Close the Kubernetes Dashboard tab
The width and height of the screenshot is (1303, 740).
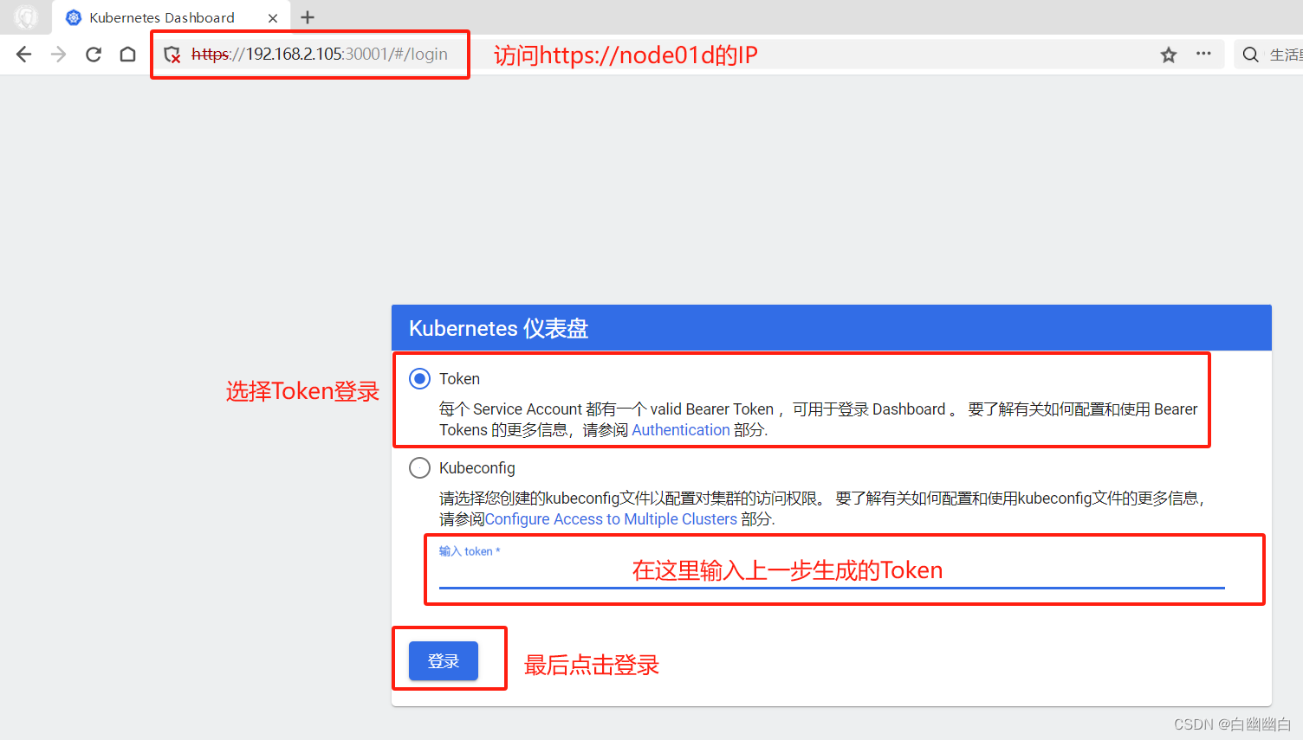[273, 18]
